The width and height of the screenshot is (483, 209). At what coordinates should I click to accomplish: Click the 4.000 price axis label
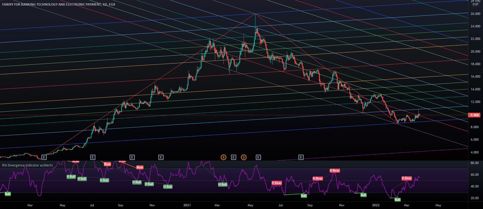tap(475, 152)
